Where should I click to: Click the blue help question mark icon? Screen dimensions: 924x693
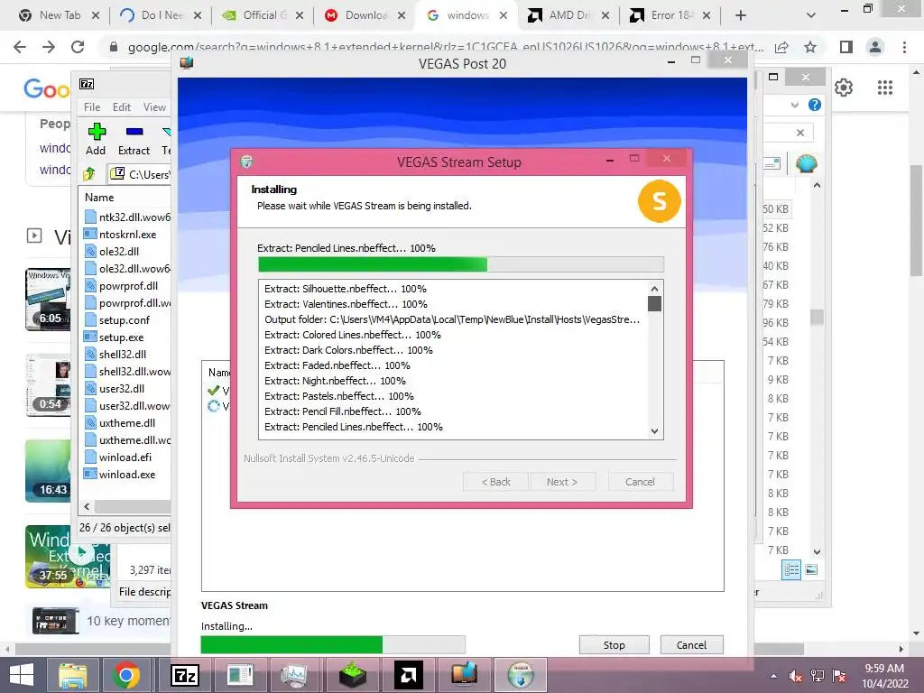(815, 105)
